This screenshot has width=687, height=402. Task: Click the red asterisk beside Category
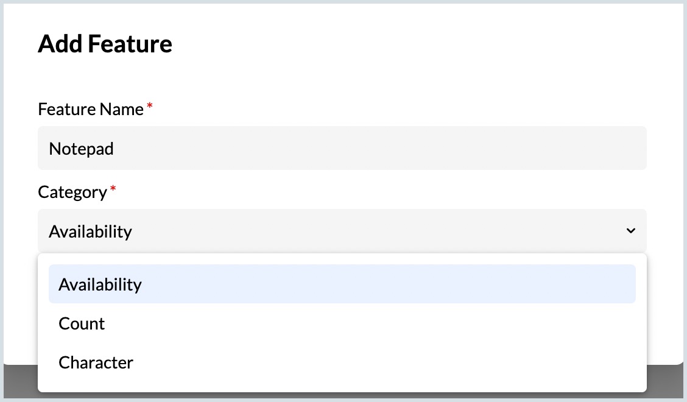[113, 190]
